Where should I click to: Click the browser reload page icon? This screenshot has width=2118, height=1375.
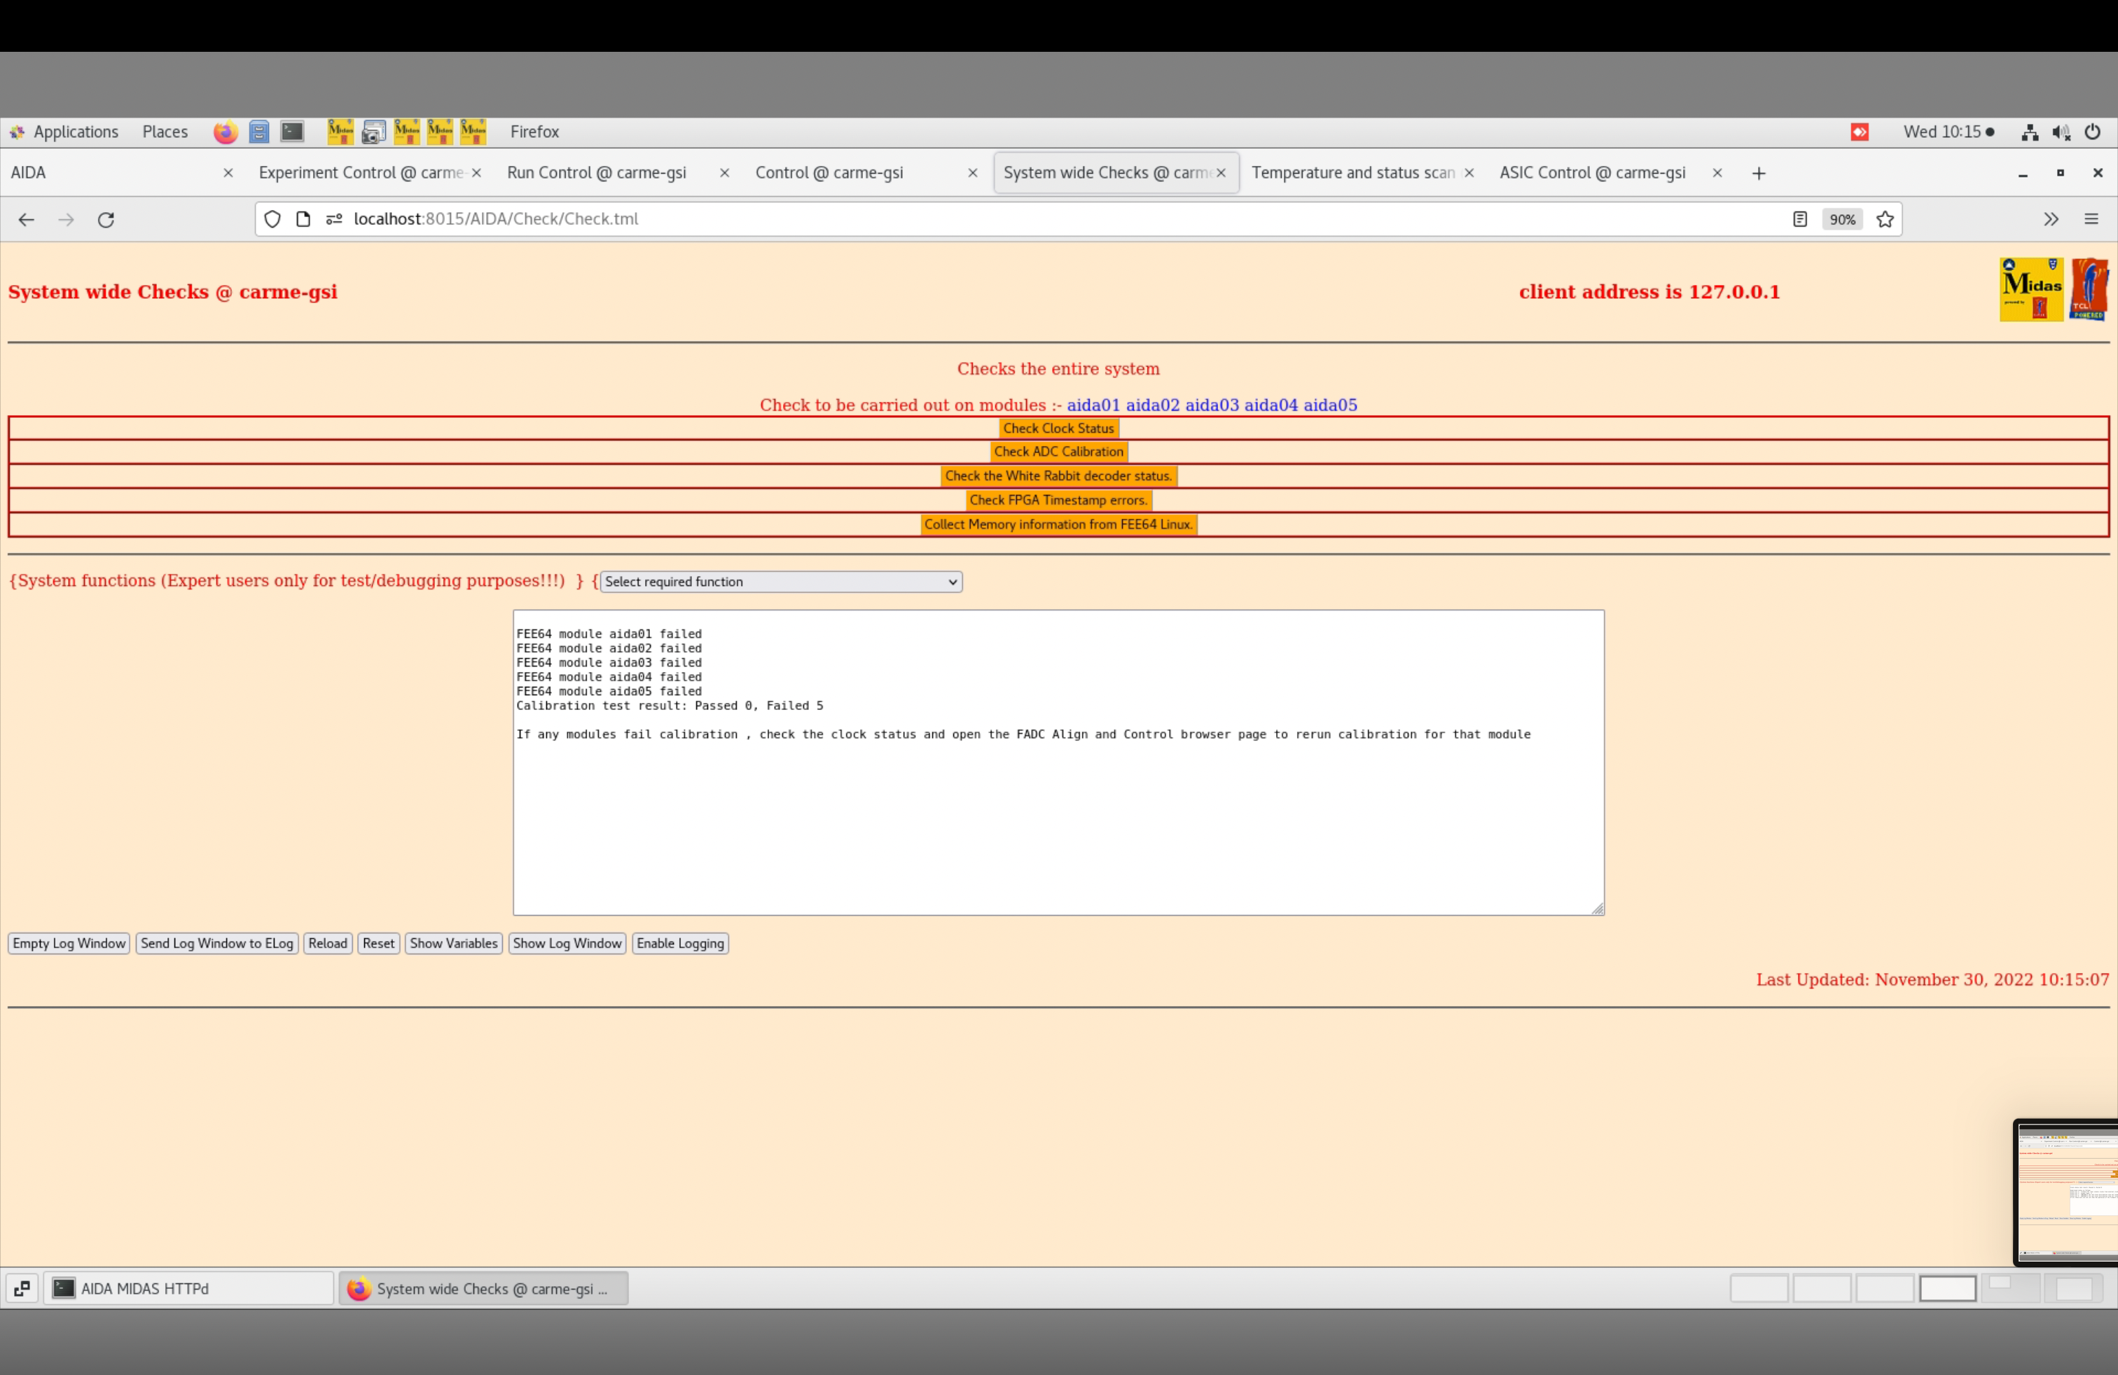point(106,220)
